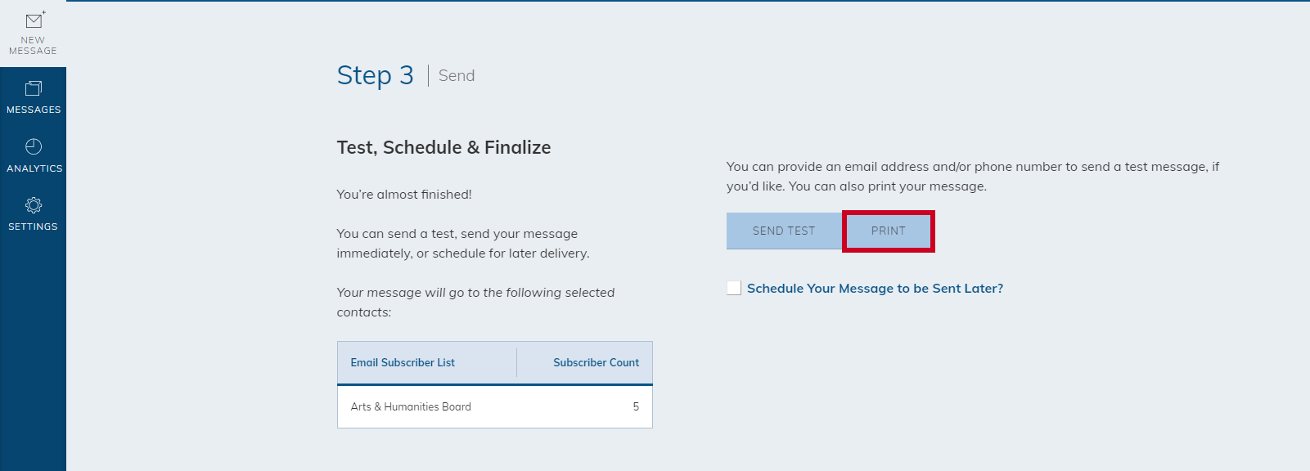
Task: Open the Analytics pie chart icon
Action: click(34, 146)
